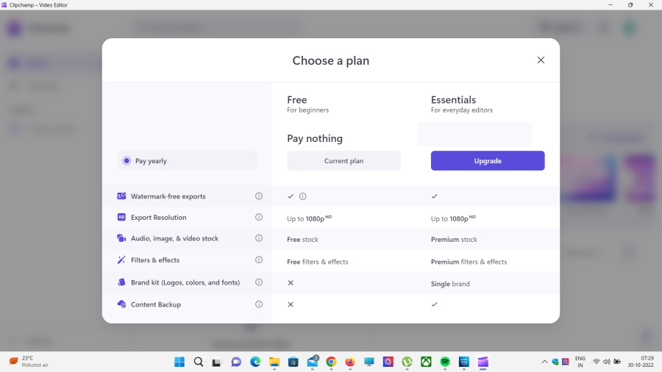Expand hidden system tray icons chevron
662x372 pixels.
tap(544, 362)
